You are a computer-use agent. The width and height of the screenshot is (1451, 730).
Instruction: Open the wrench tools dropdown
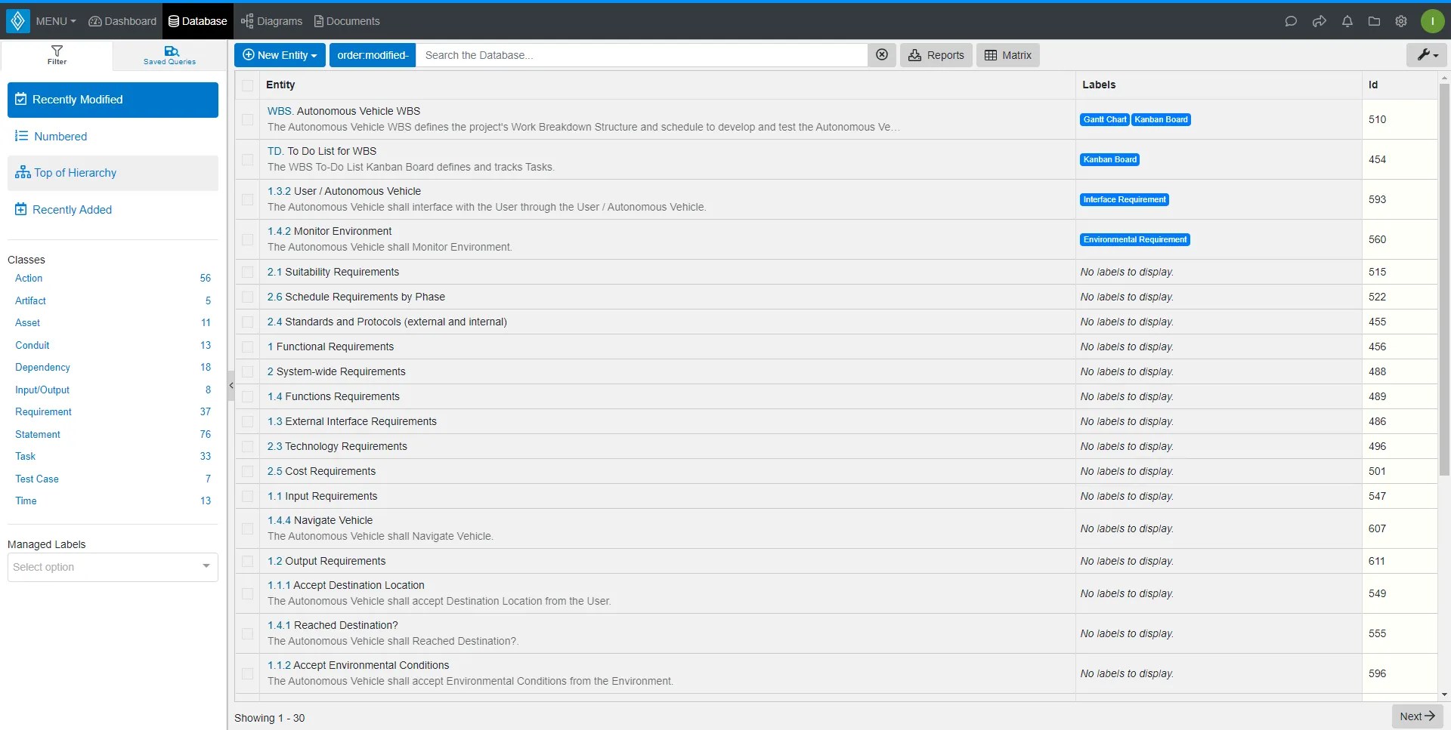click(x=1427, y=55)
